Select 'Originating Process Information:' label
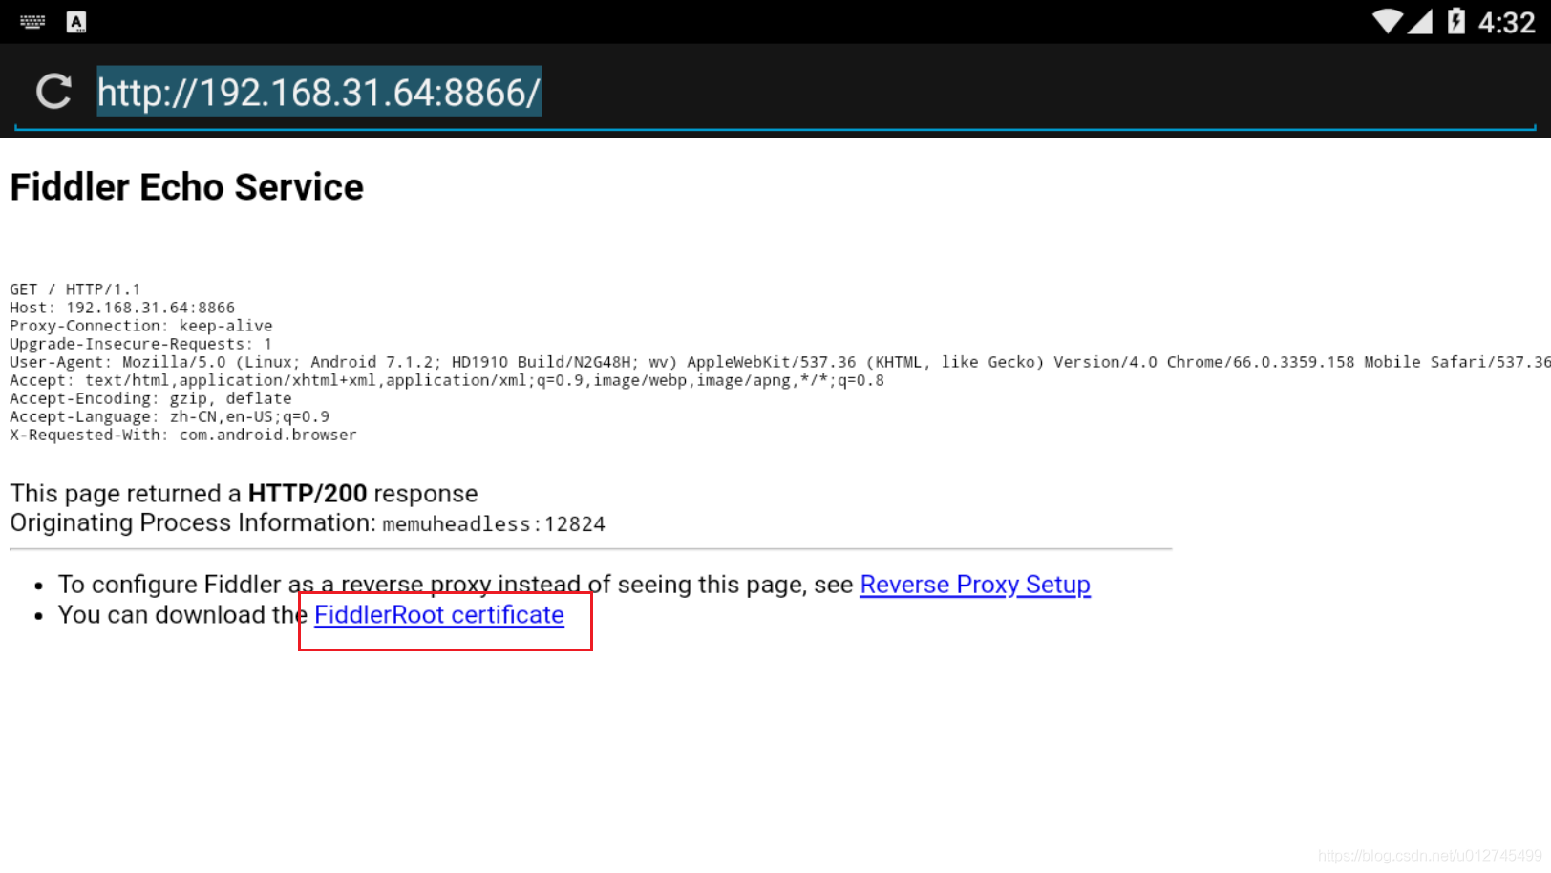Screen dimensions: 1551x873 pos(193,523)
